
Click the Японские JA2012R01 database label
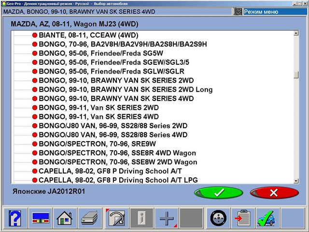(49, 191)
